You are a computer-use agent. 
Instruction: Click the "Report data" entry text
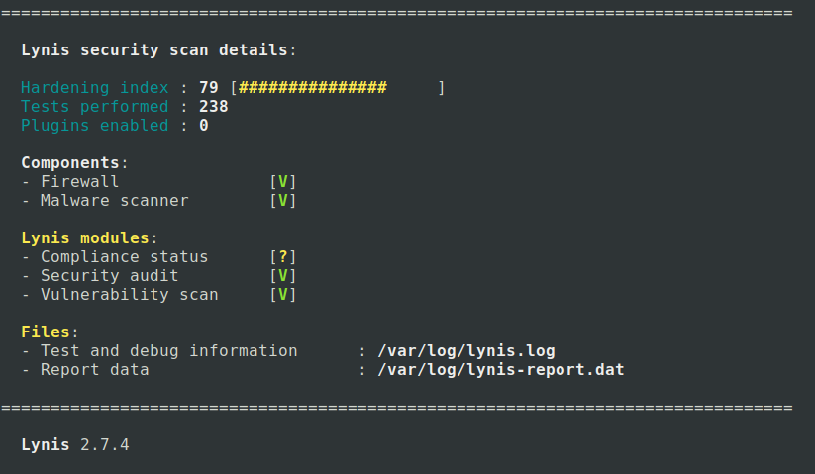[x=94, y=369]
